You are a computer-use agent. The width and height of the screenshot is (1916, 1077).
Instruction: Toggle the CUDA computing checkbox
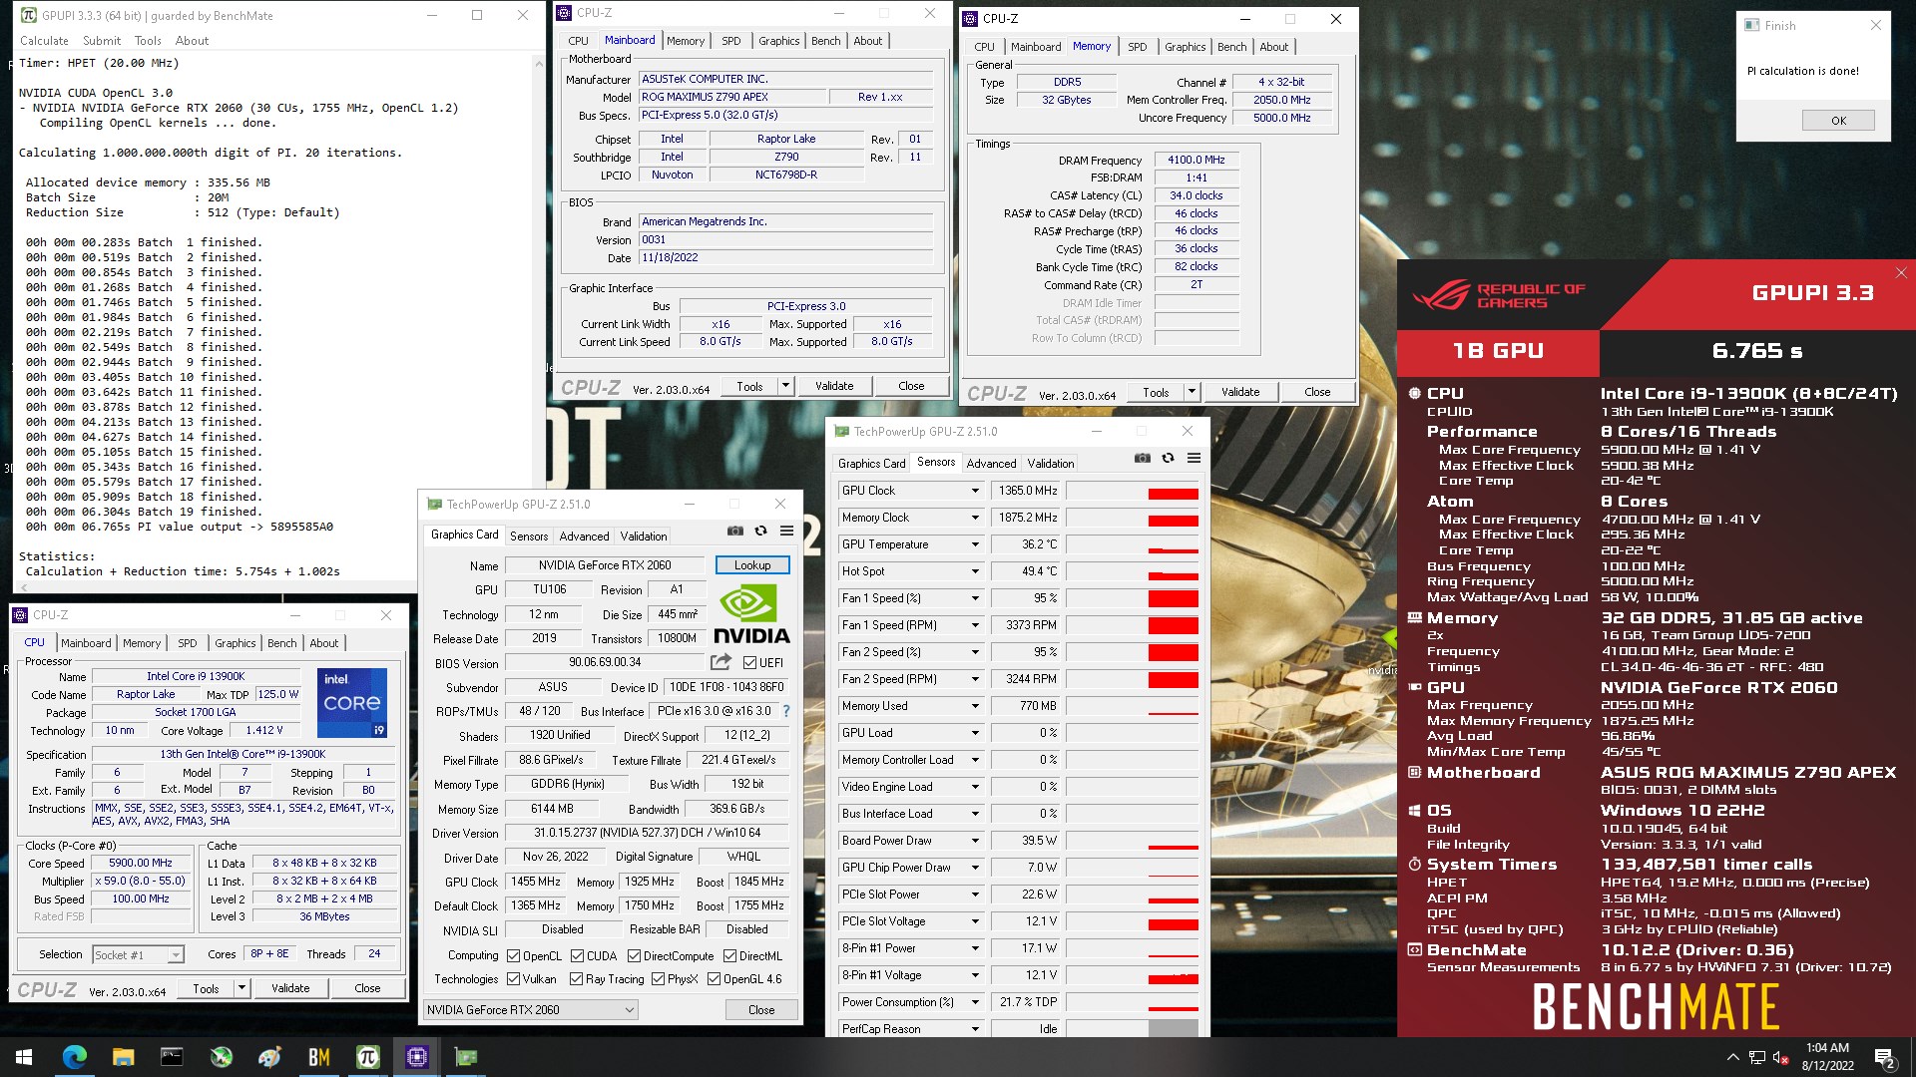tap(578, 955)
